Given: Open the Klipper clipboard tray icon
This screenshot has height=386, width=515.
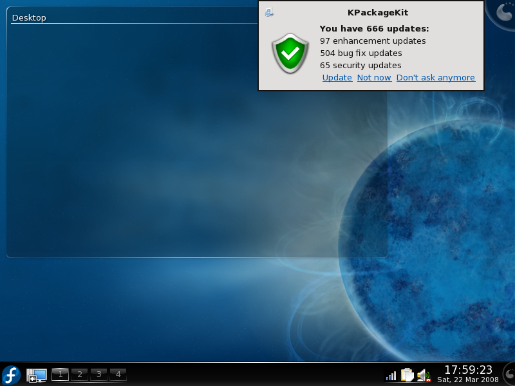Looking at the screenshot, I should pyautogui.click(x=407, y=375).
